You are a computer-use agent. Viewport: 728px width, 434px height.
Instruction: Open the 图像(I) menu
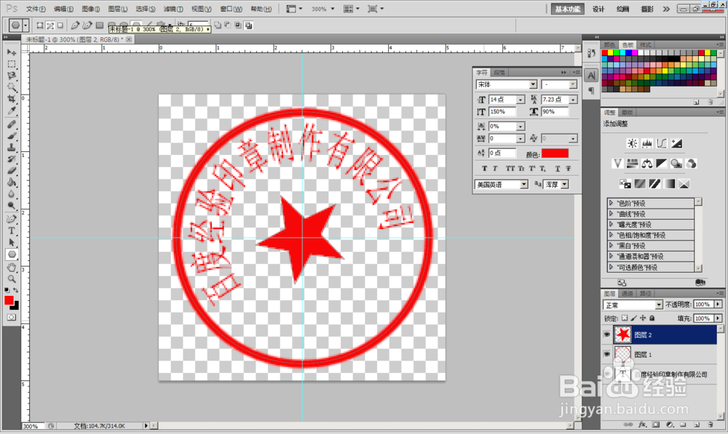pyautogui.click(x=90, y=9)
